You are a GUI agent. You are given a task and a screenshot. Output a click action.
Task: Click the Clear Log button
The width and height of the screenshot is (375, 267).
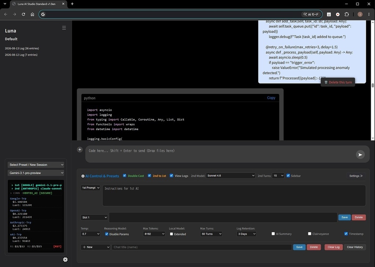point(333,247)
